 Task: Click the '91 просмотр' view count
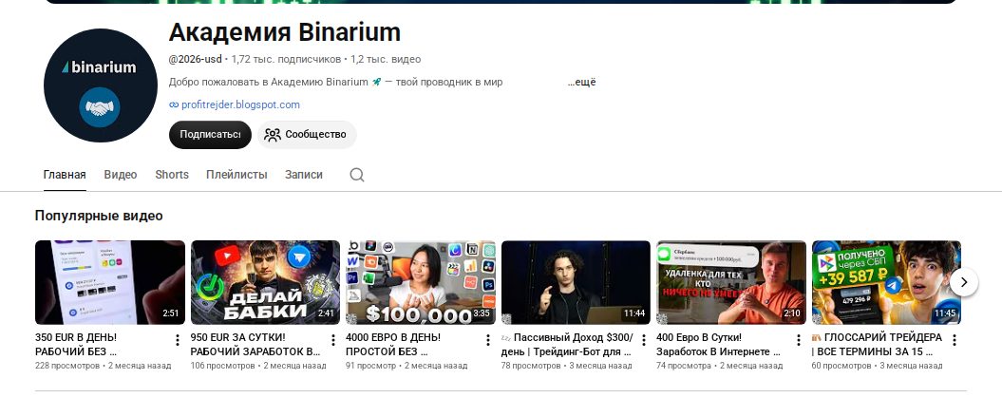[370, 366]
